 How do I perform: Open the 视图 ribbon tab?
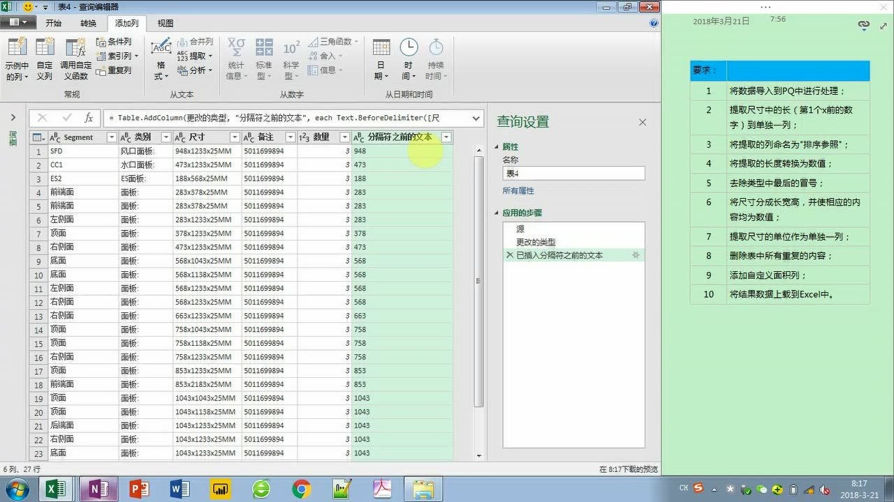click(x=164, y=23)
